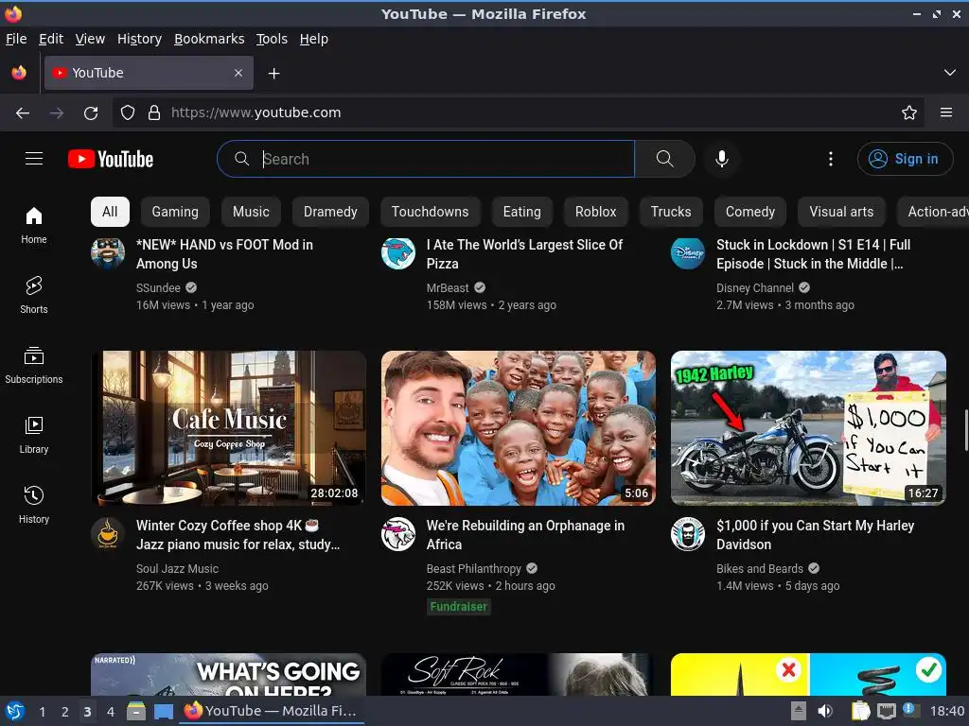
Task: Open a new tab with plus button
Action: (273, 74)
